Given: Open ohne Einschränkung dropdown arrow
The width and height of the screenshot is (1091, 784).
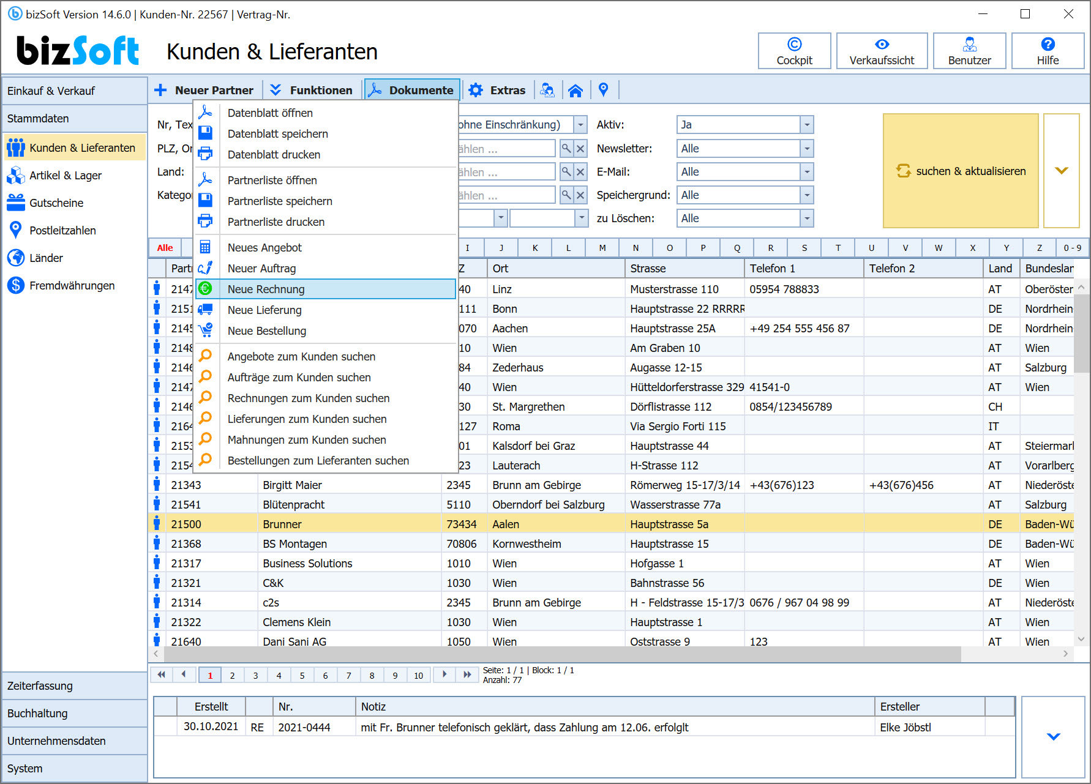Looking at the screenshot, I should coord(580,125).
